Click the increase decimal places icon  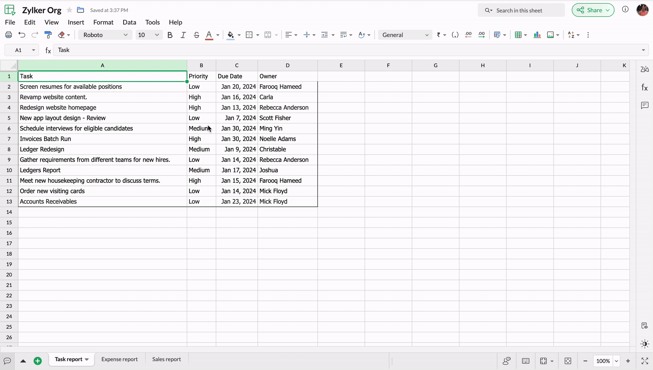481,35
